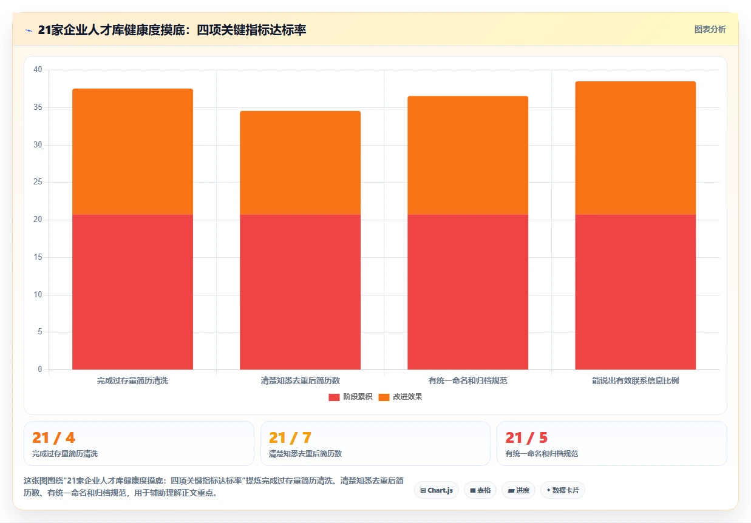Select the 进度 tag
Viewport: 751px width, 523px height.
tap(518, 490)
